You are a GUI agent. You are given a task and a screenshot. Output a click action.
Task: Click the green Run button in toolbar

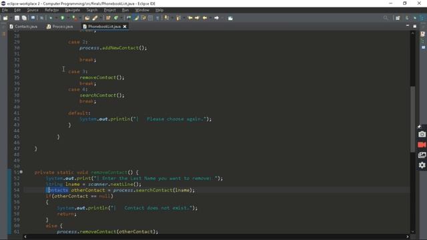tap(62, 18)
